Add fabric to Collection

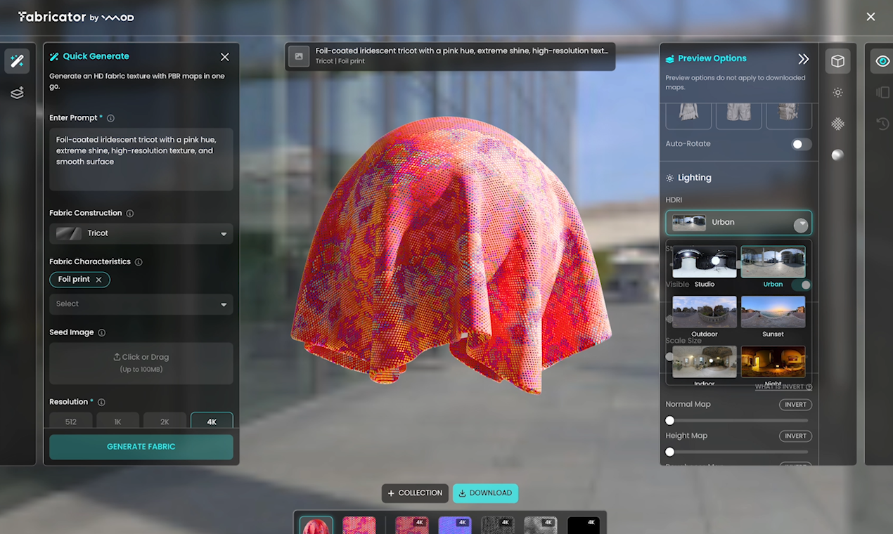[415, 493]
